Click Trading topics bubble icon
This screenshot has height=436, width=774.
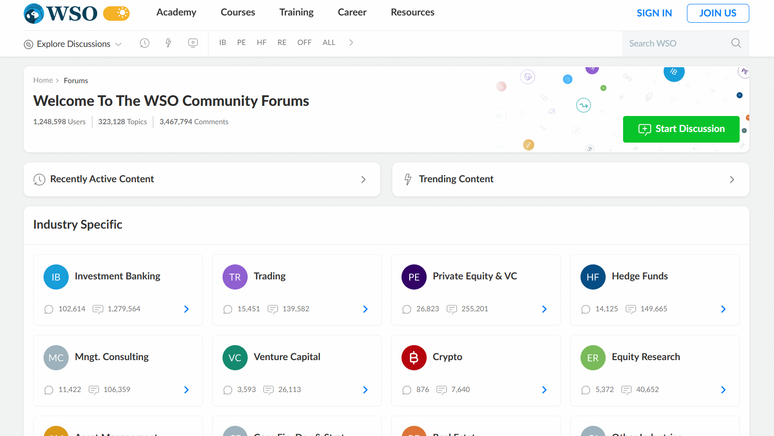228,309
